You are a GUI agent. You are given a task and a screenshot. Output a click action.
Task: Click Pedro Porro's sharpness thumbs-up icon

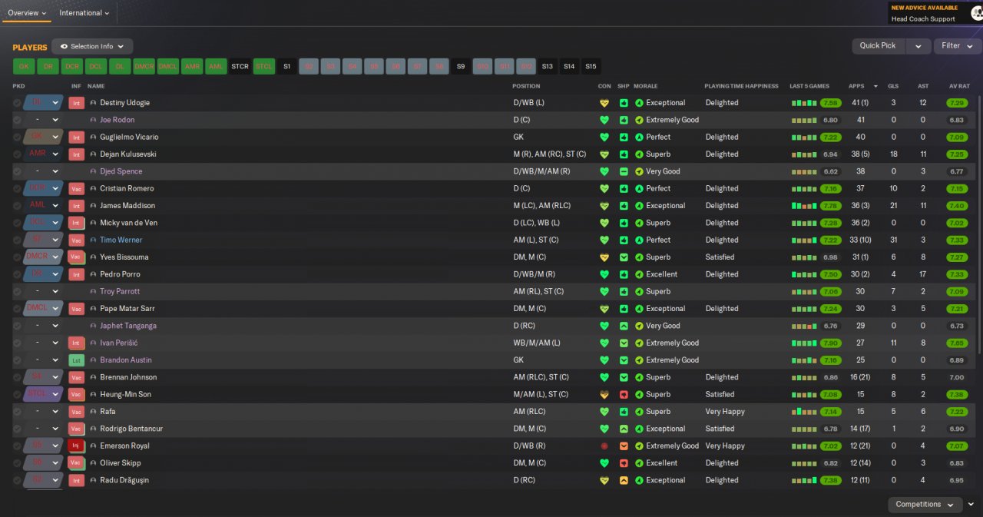point(624,274)
